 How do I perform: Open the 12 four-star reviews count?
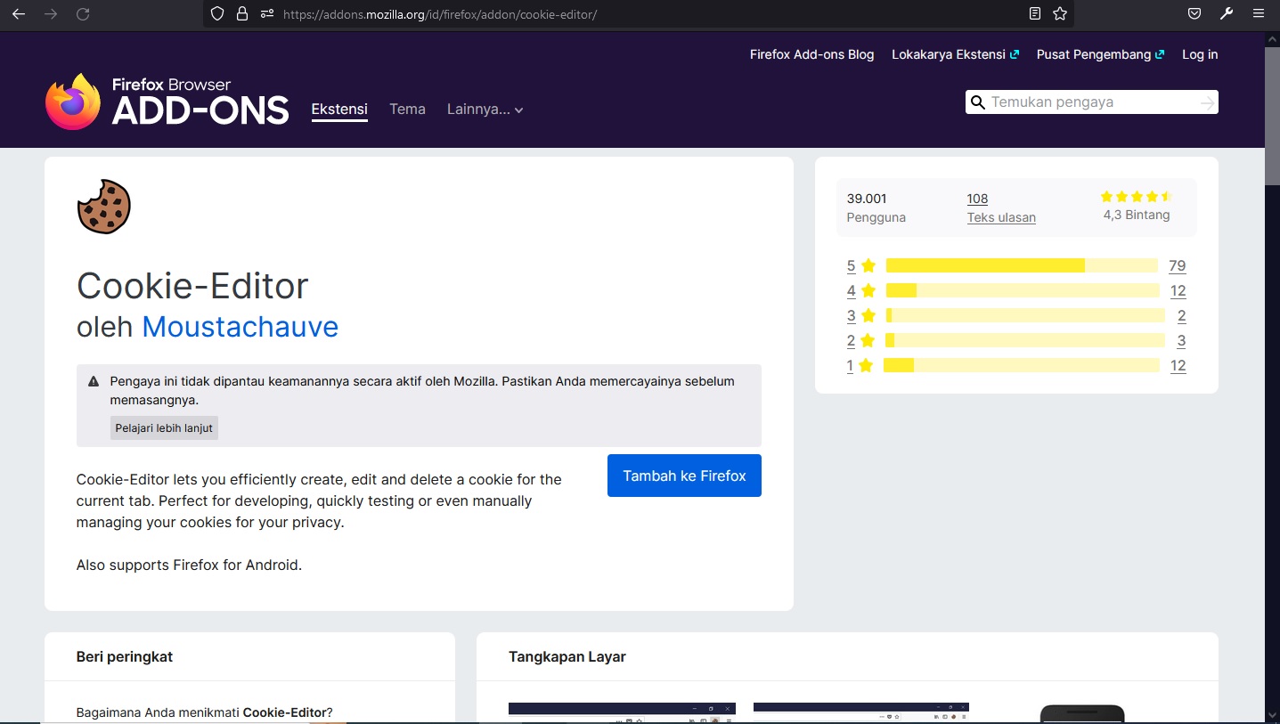[1178, 290]
